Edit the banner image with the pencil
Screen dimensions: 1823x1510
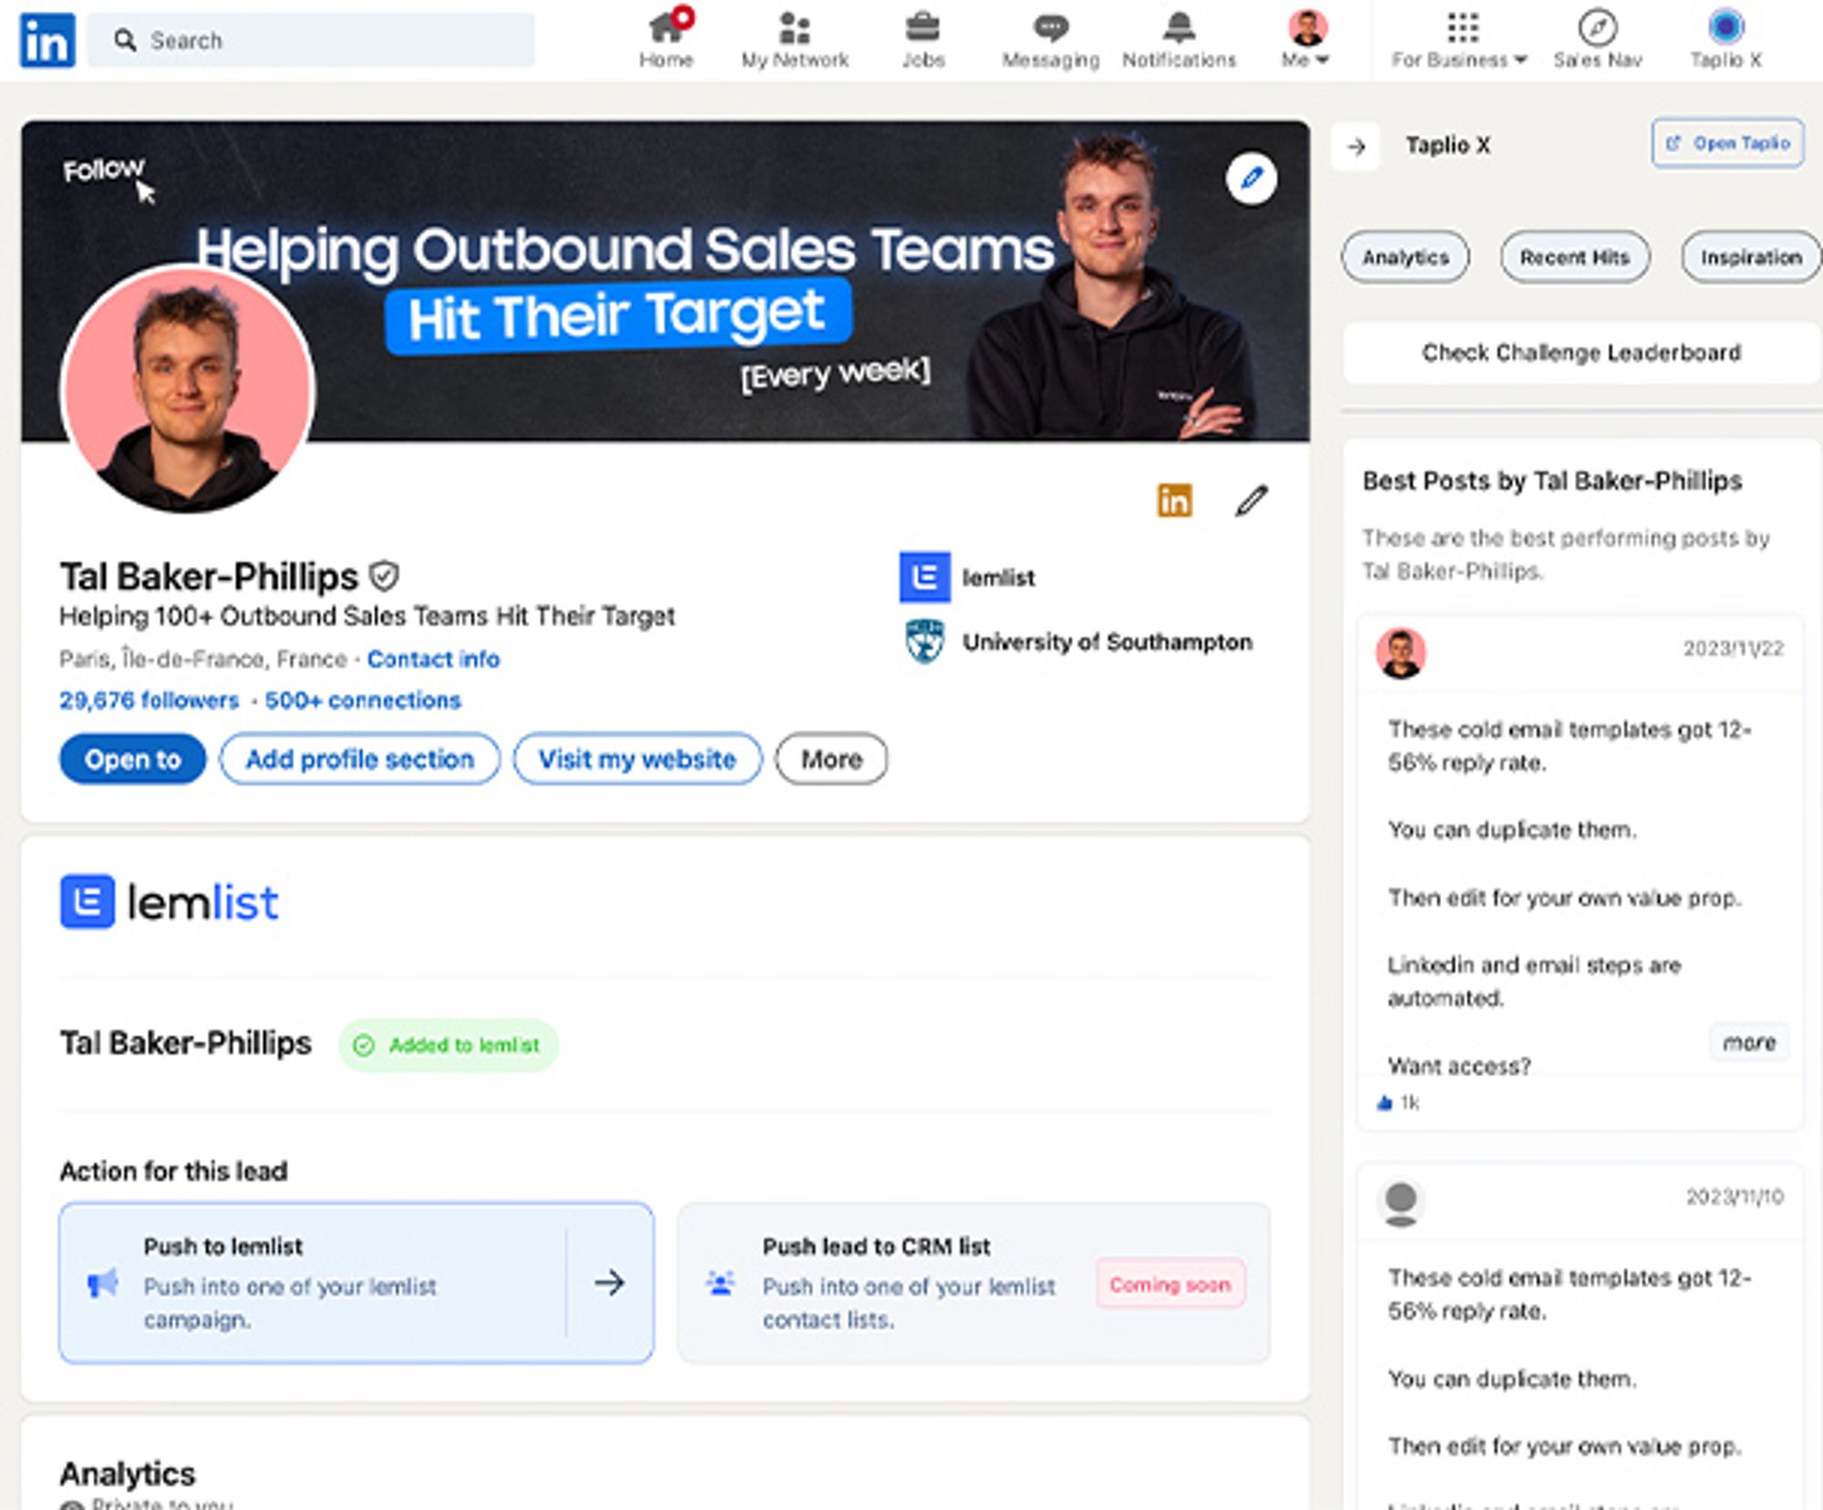pyautogui.click(x=1251, y=178)
